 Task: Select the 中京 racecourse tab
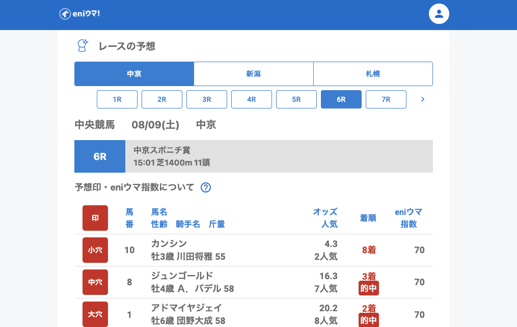pyautogui.click(x=134, y=74)
